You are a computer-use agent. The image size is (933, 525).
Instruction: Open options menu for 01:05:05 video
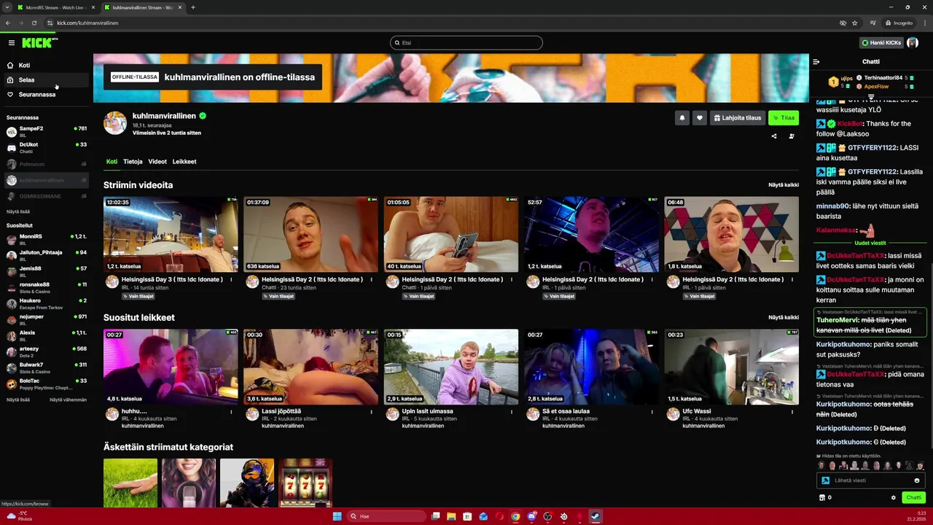coord(512,279)
